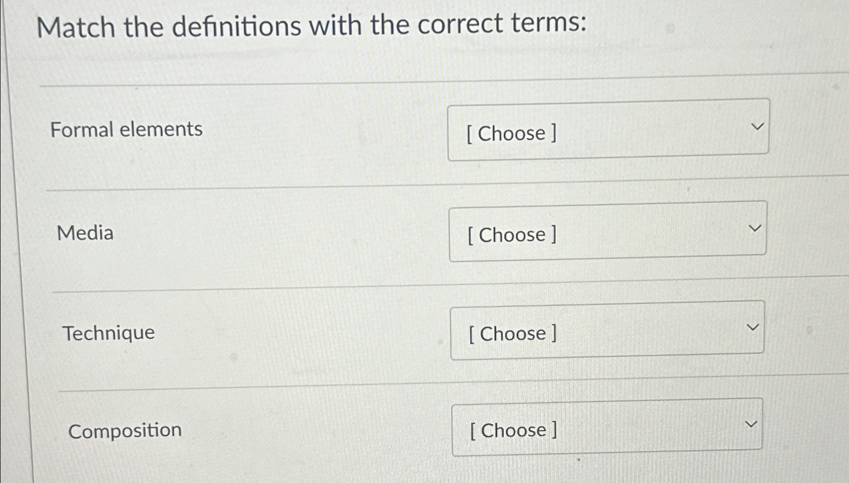Select the [ Choose ] text for Composition

(x=513, y=430)
